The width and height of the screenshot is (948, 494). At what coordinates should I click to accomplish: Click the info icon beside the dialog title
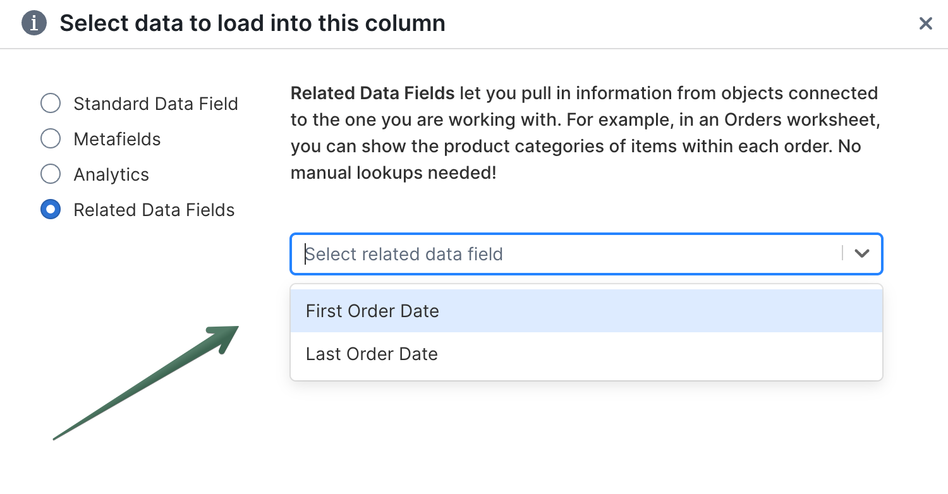pos(34,23)
